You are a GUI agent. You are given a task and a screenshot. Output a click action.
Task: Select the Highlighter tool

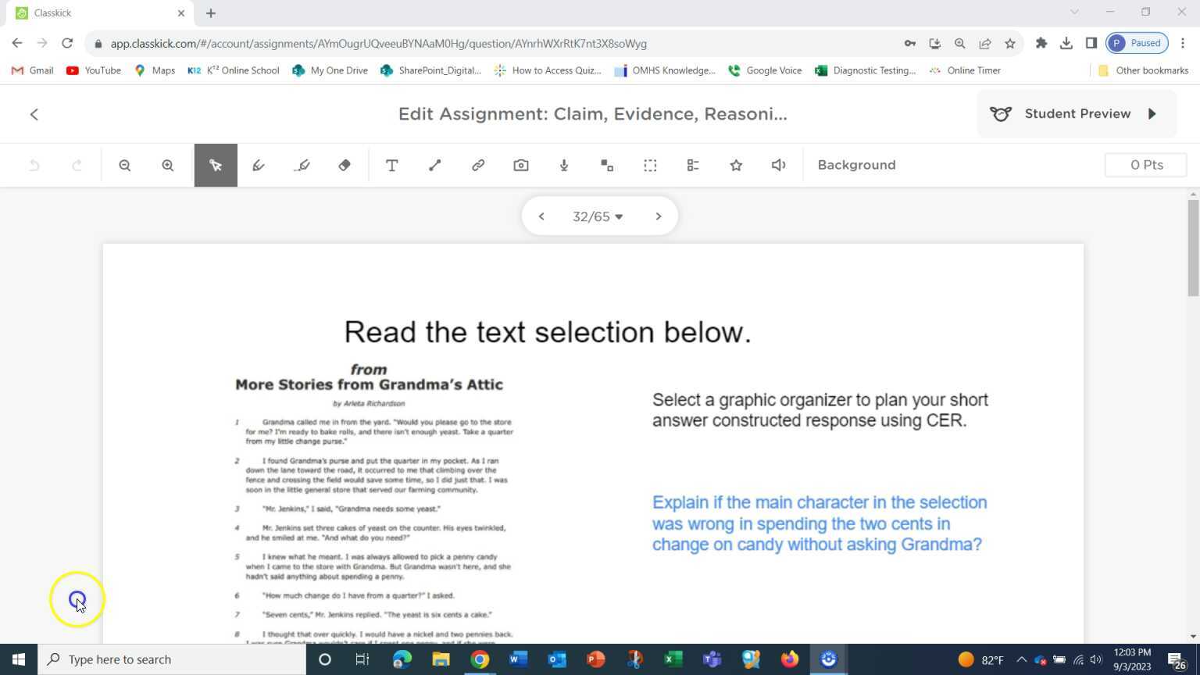pos(302,165)
